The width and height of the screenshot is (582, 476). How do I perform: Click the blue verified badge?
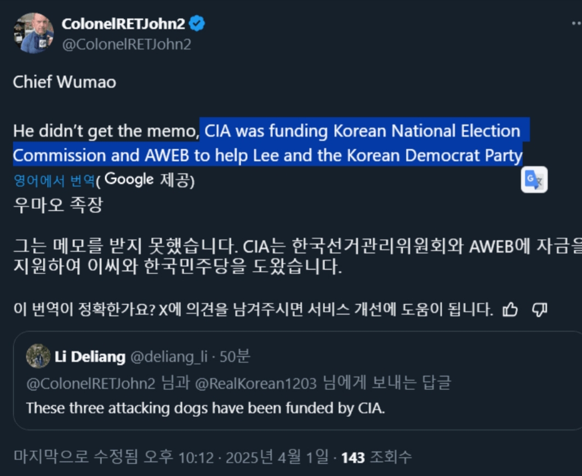coord(197,24)
